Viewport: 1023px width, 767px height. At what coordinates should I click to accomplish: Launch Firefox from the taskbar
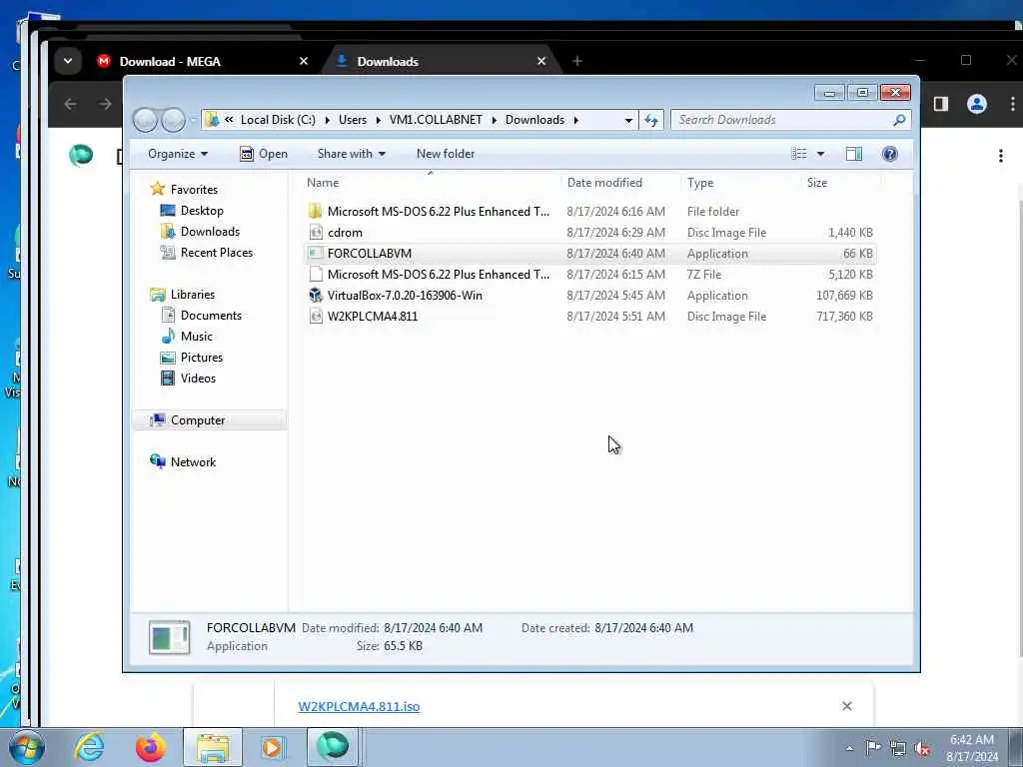[x=150, y=747]
